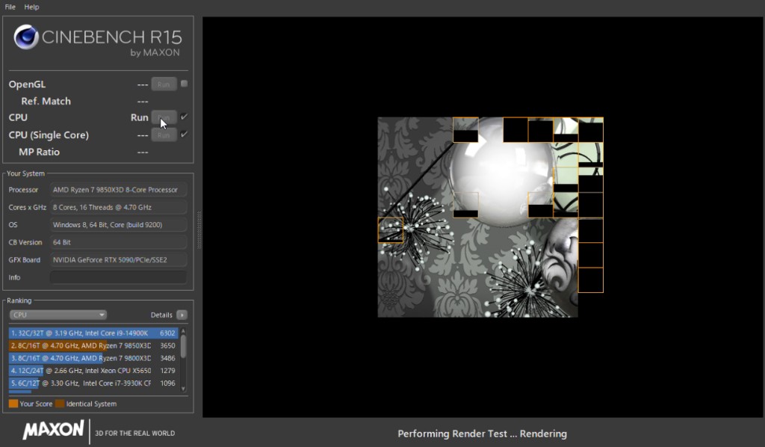
Task: Click the Details label in Ranking
Action: point(161,315)
